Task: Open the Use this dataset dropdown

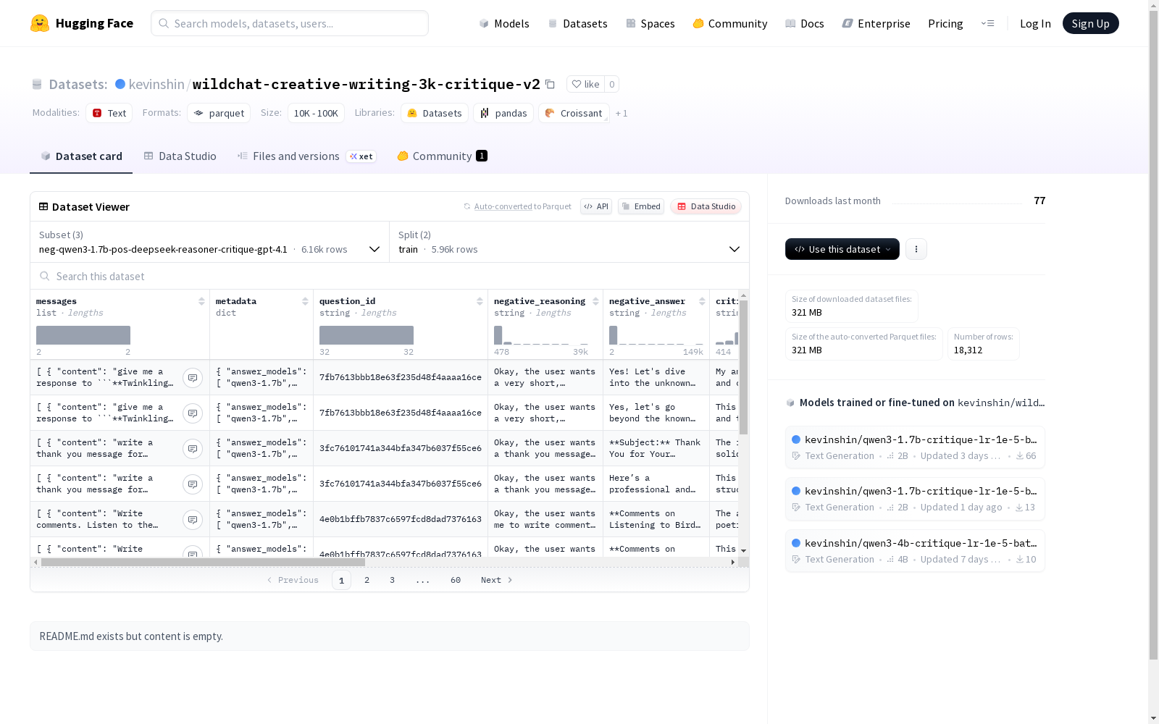Action: tap(842, 249)
